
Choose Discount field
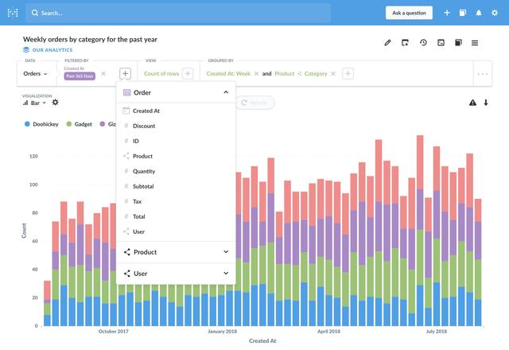pyautogui.click(x=176, y=126)
